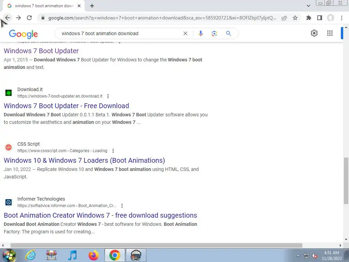Screen dimensions: 349x262
Task: Switch to Chrome on the taskbar
Action: coord(115,255)
